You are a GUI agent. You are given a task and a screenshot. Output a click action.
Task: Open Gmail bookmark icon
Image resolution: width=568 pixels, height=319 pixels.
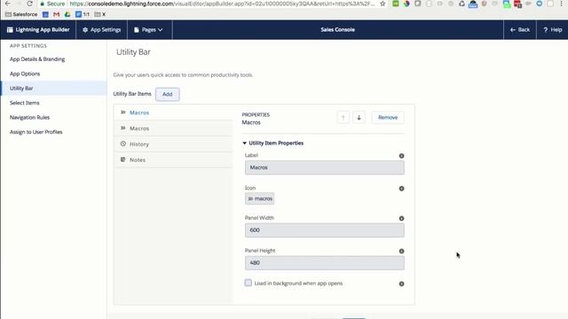tap(56, 14)
